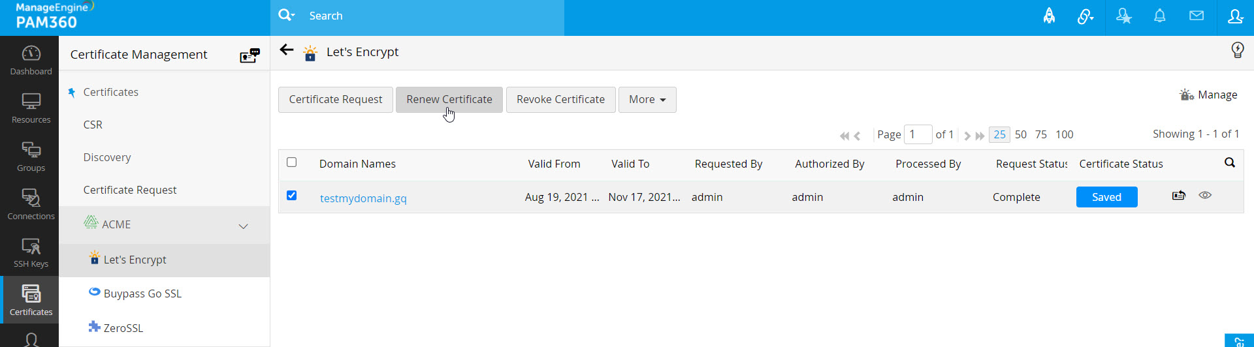Open the search options dropdown arrow
The image size is (1254, 347).
[293, 15]
